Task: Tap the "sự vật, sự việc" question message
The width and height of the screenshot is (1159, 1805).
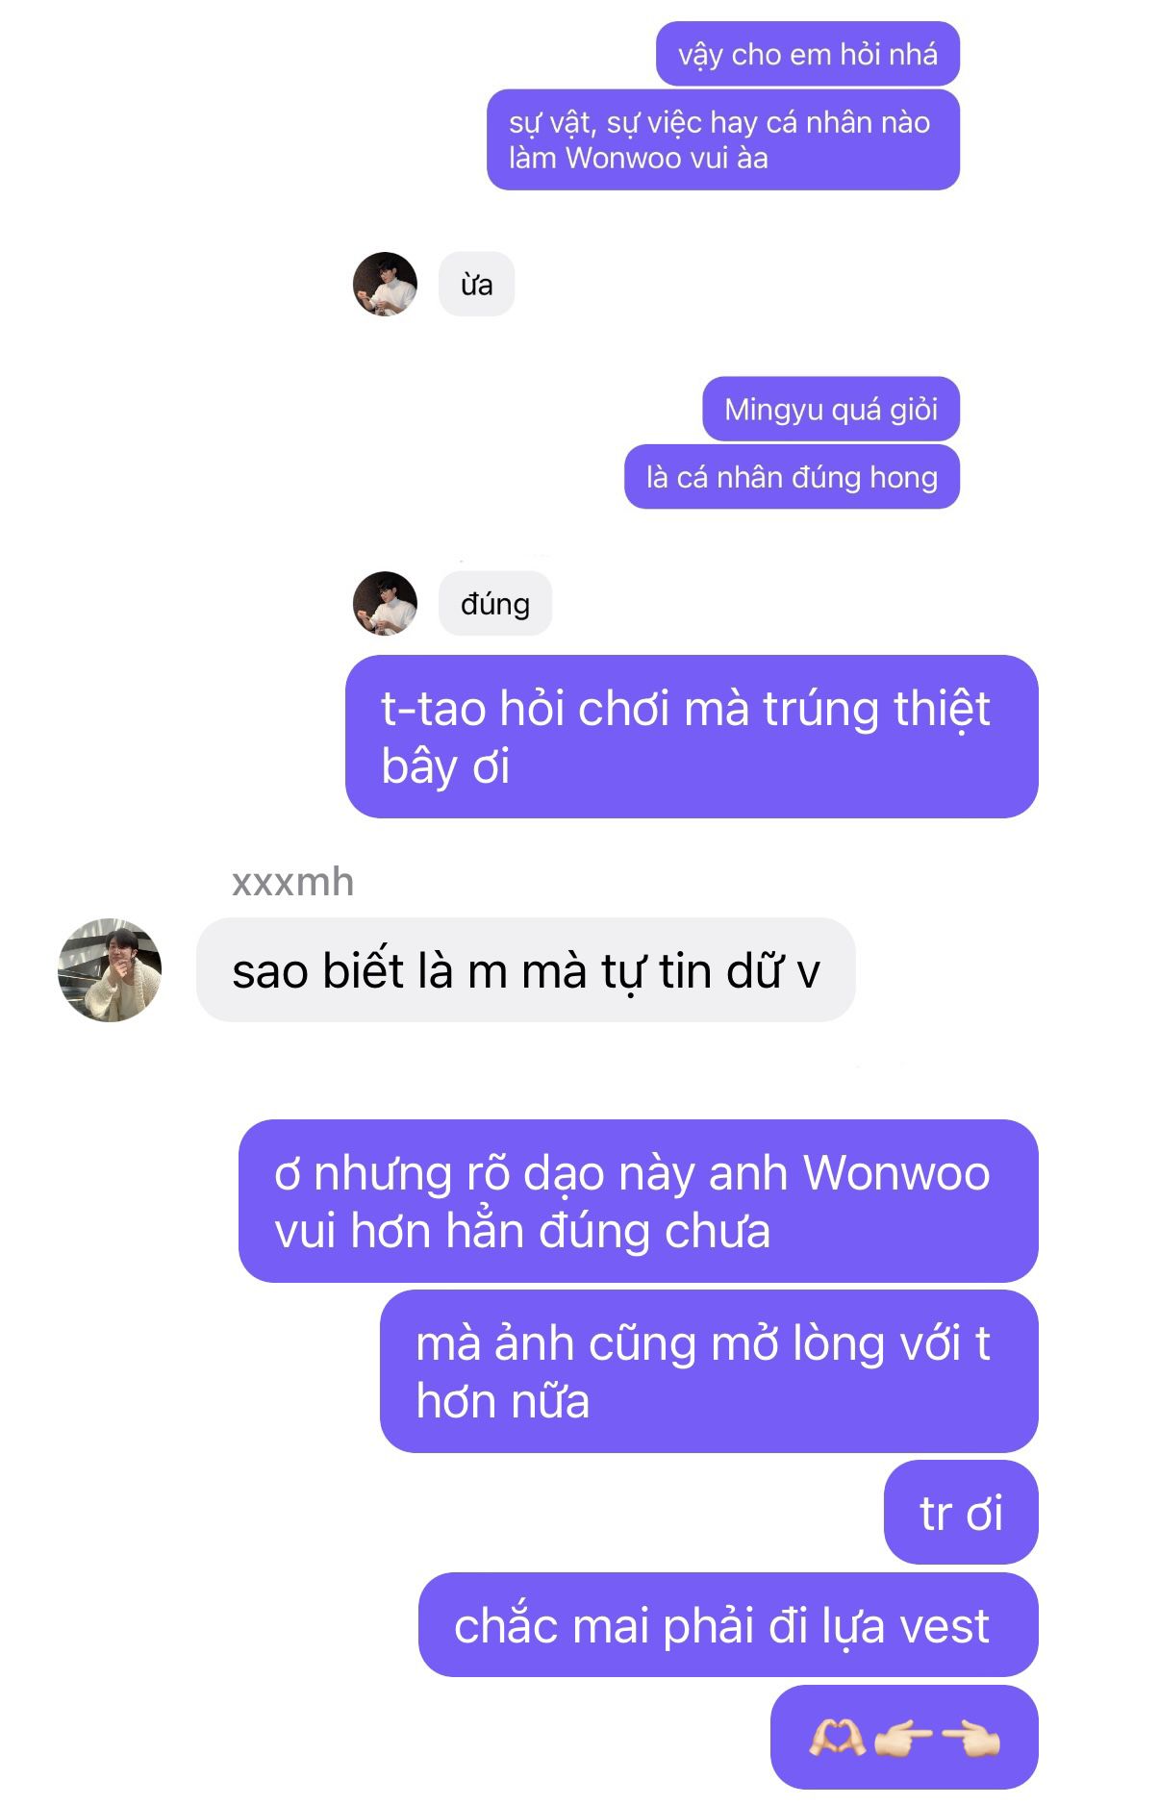Action: click(x=723, y=139)
